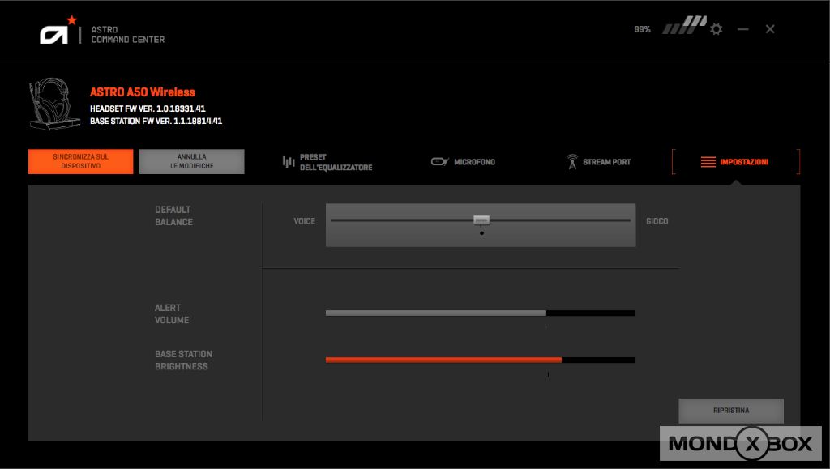Click the Annulla le Modifiche button

click(x=191, y=161)
